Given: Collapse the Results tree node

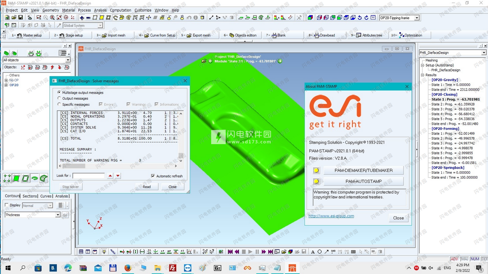Looking at the screenshot, I should [x=423, y=75].
